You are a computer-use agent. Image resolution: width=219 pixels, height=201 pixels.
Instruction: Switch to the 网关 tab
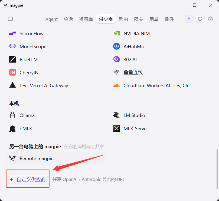pyautogui.click(x=139, y=19)
